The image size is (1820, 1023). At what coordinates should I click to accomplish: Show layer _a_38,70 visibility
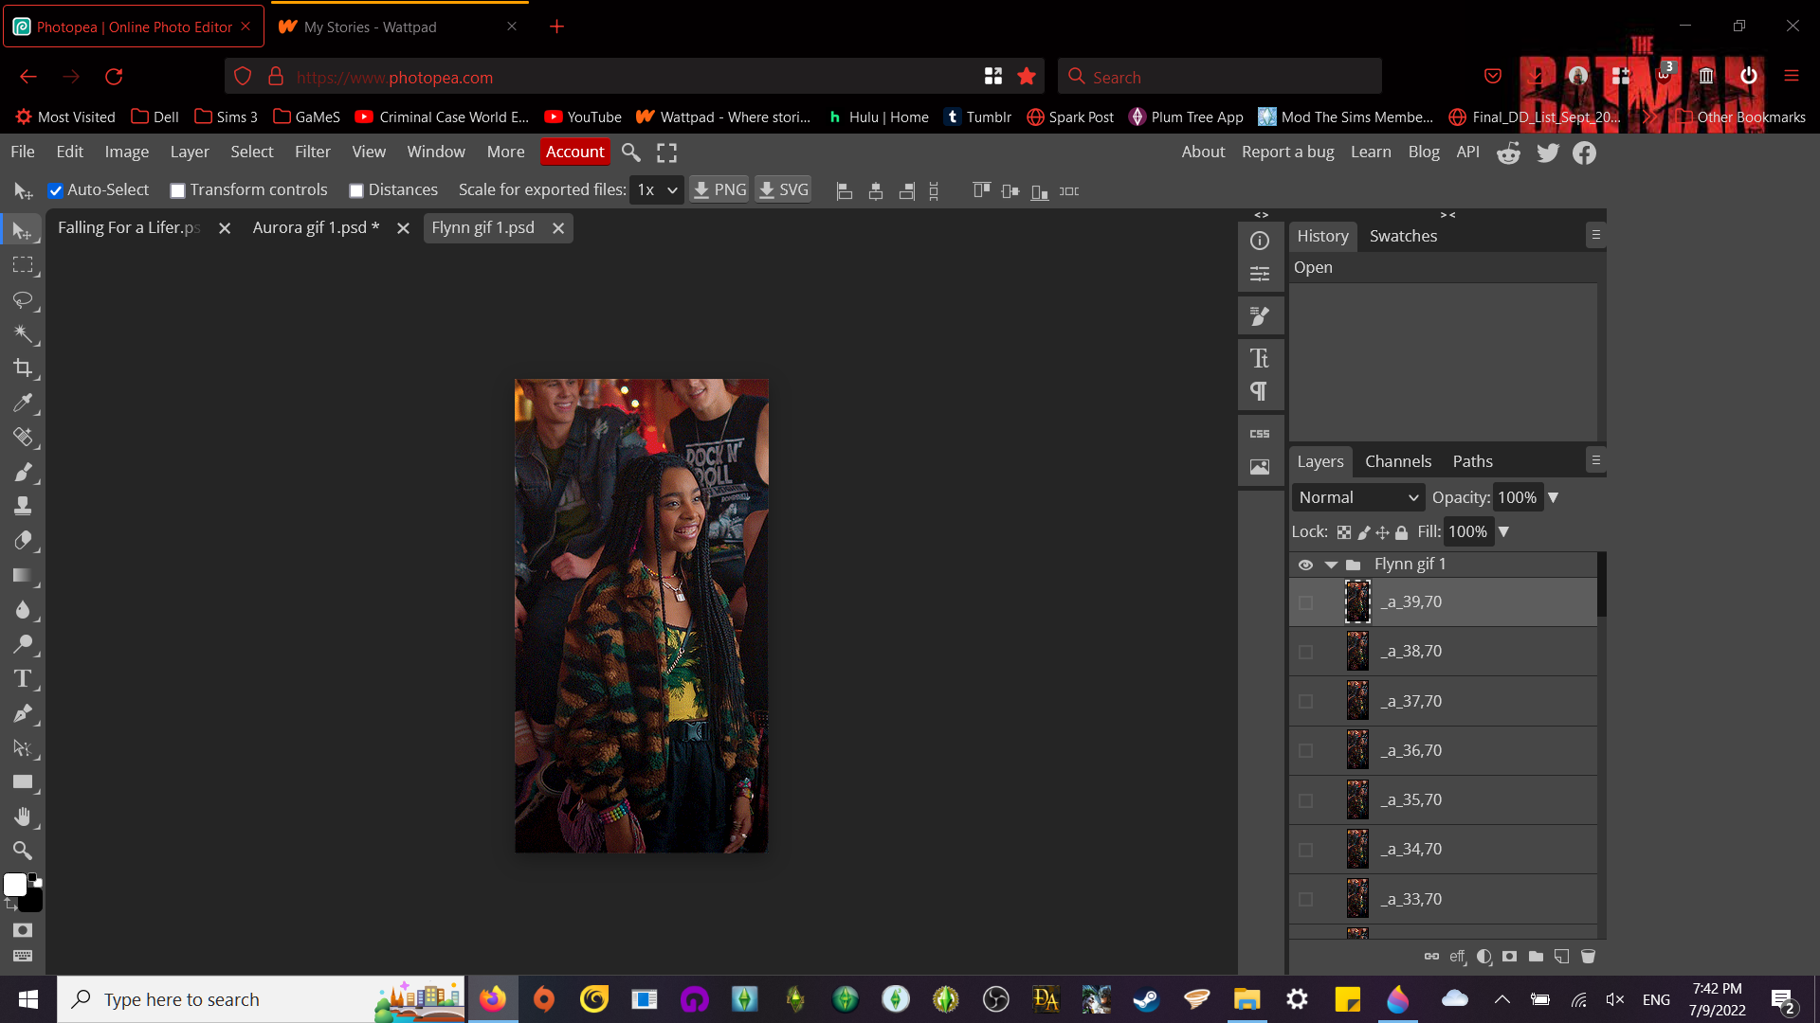coord(1305,652)
